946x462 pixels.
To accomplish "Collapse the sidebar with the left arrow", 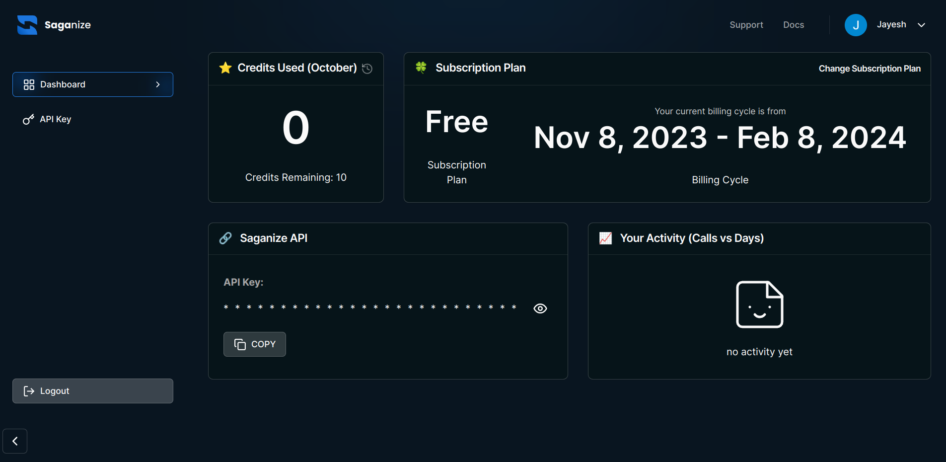I will point(15,441).
